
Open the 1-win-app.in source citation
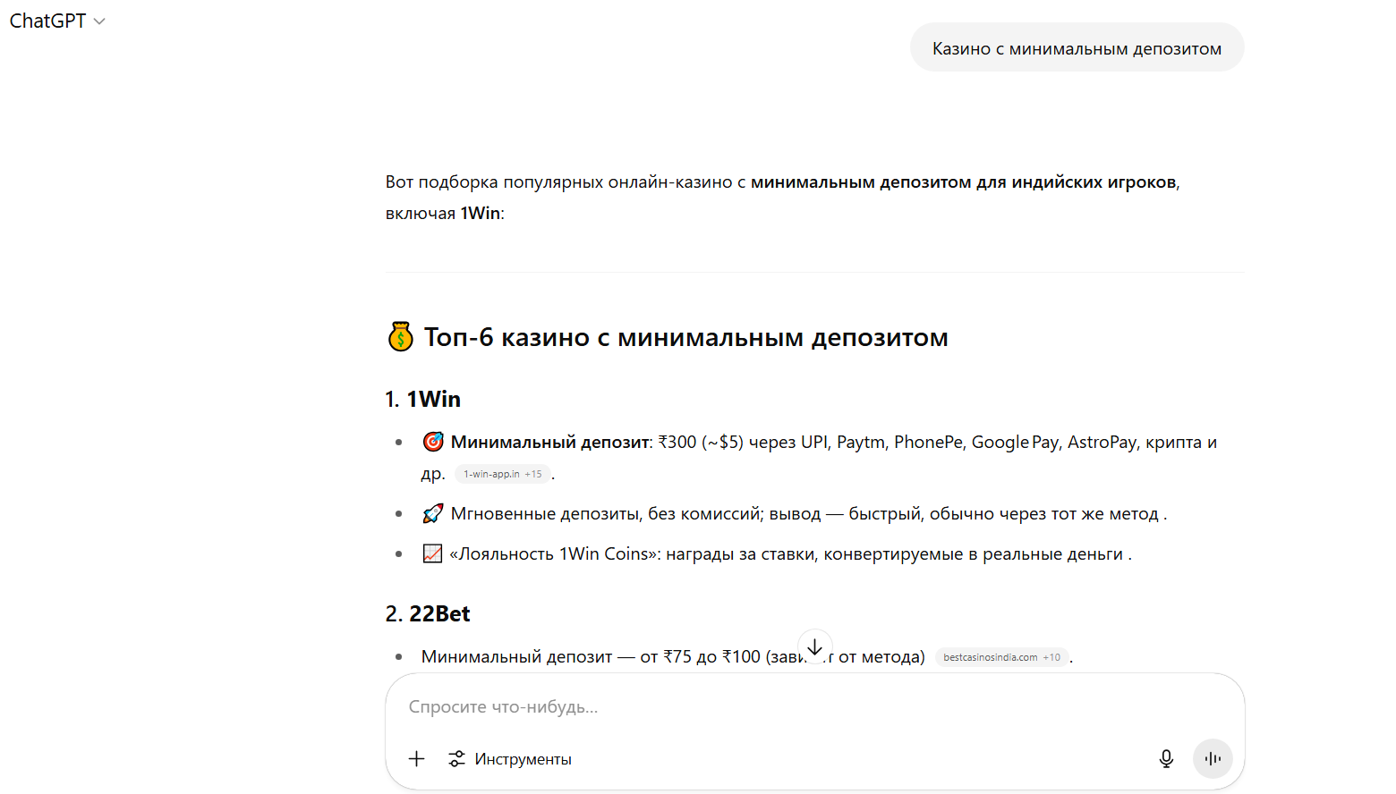coord(490,474)
